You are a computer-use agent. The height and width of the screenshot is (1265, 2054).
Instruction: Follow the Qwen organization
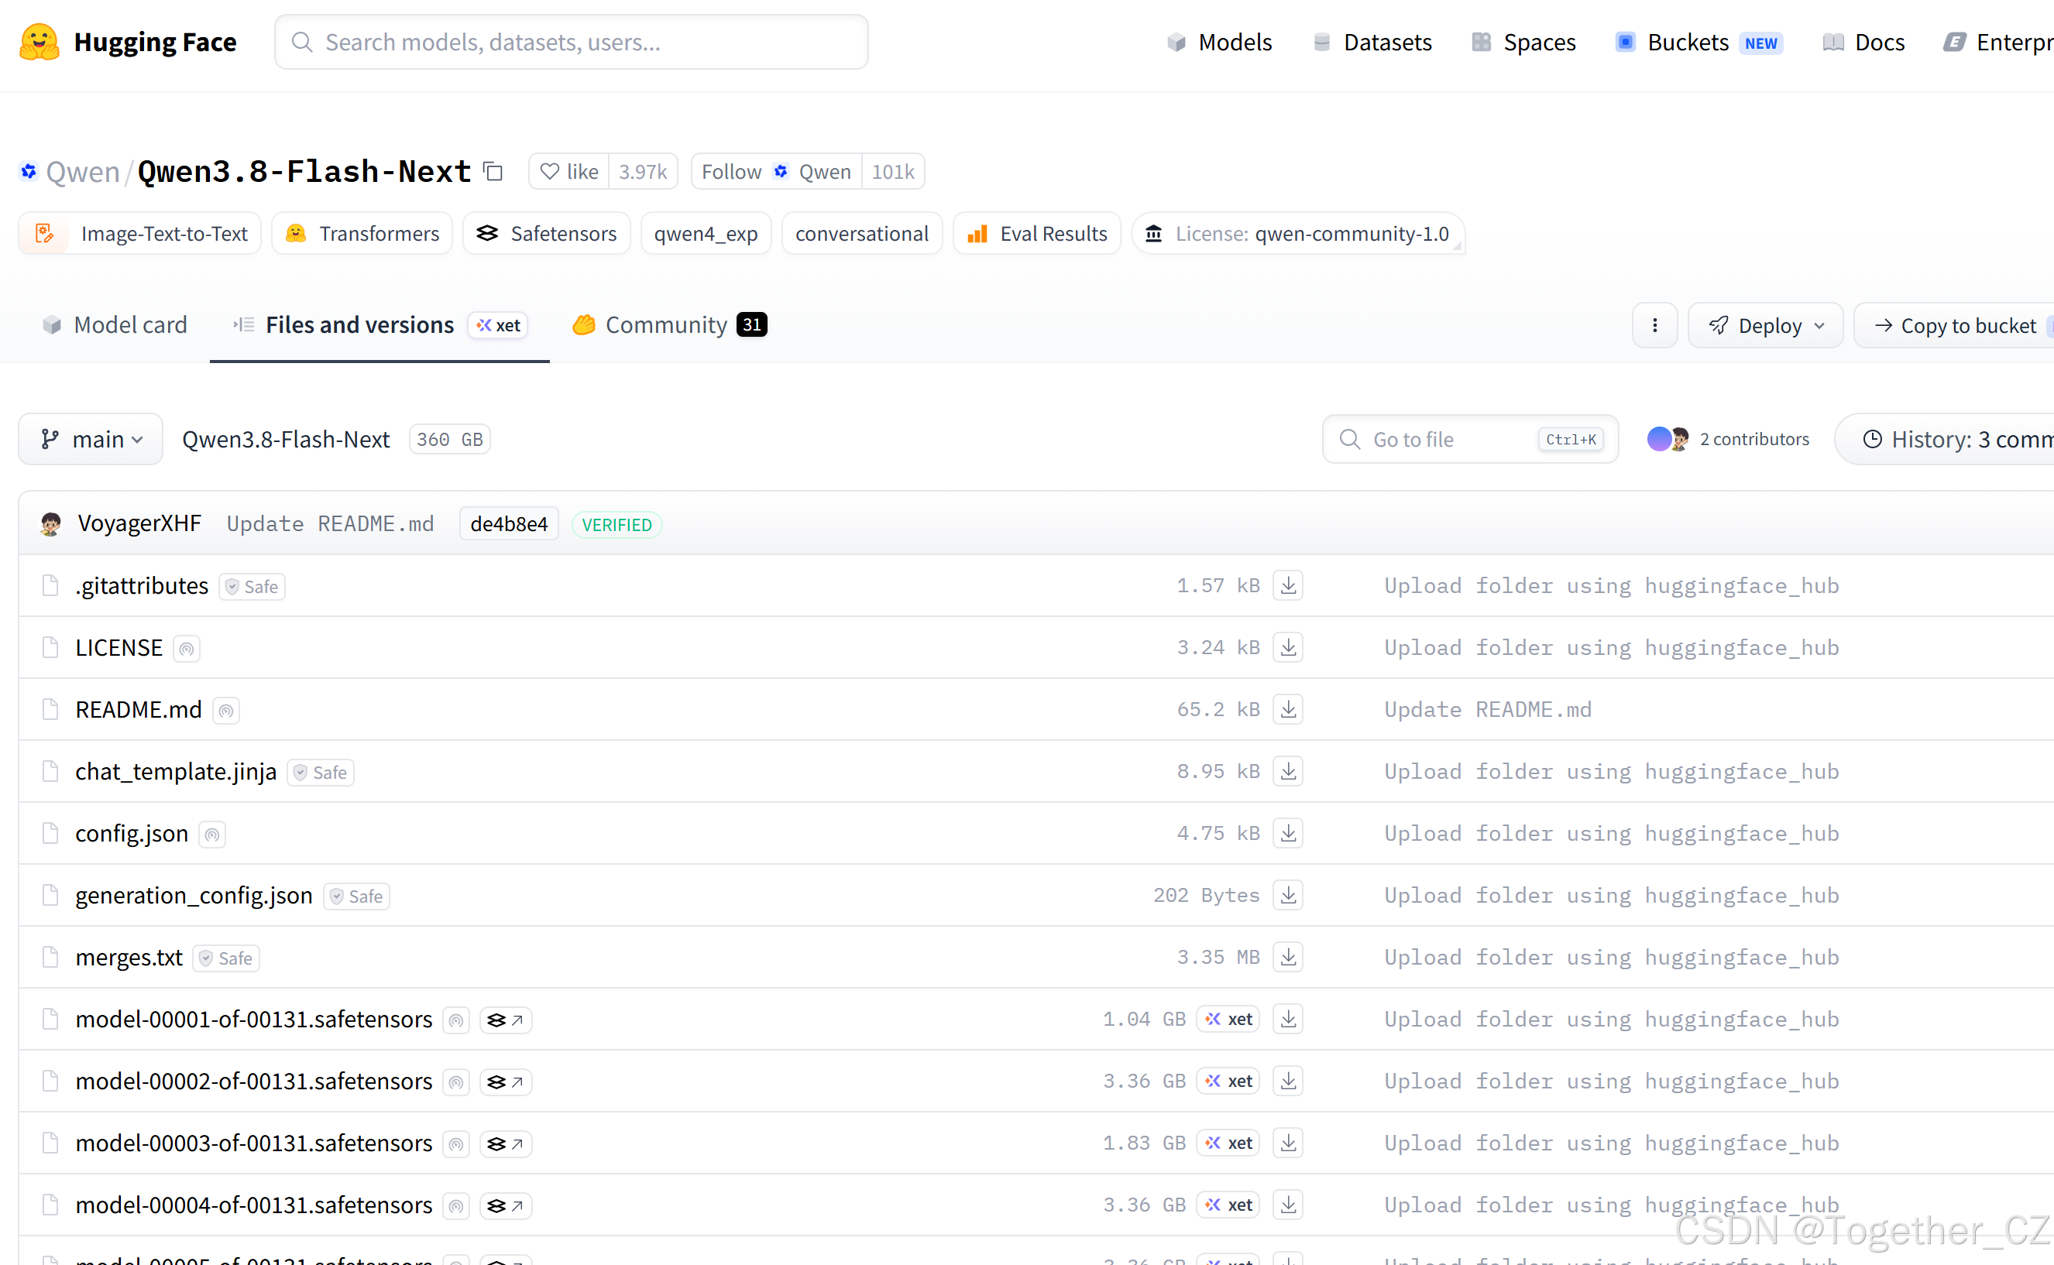777,172
